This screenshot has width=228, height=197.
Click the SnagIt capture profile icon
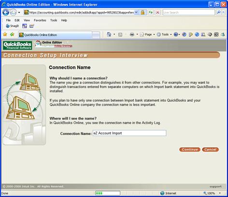pos(32,26)
